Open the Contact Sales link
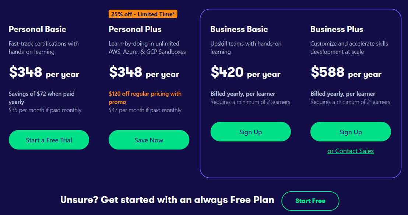This screenshot has width=408, height=215. (x=351, y=151)
